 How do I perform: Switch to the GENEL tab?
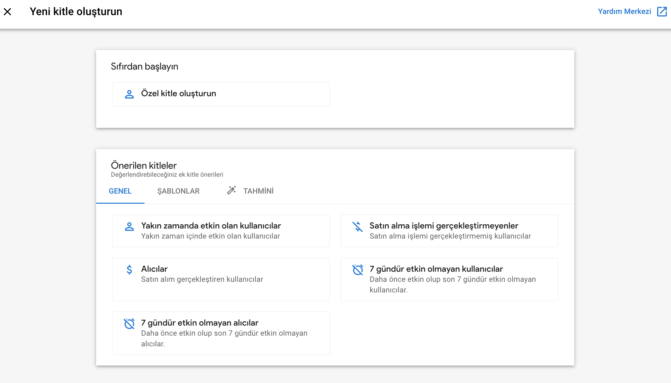click(120, 191)
